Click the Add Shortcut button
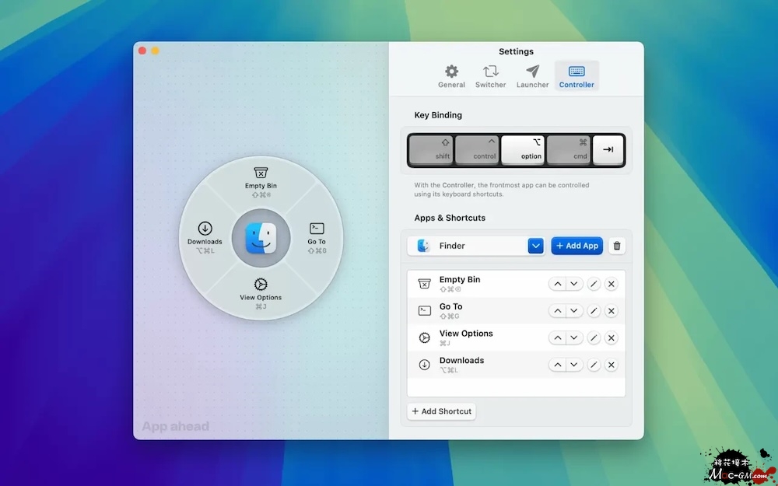Screen dimensions: 778x486 tap(442, 411)
